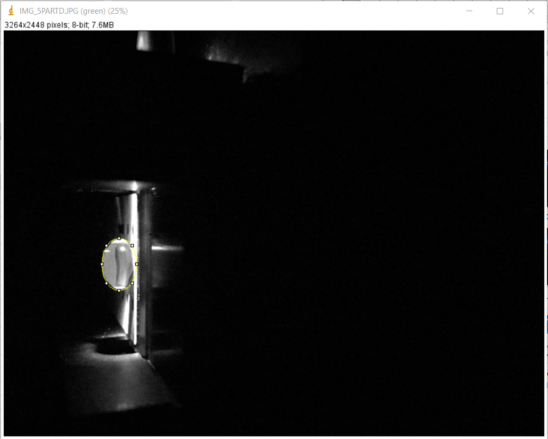The width and height of the screenshot is (548, 439).
Task: Click the bottom handle of the oval selection
Action: (x=119, y=290)
